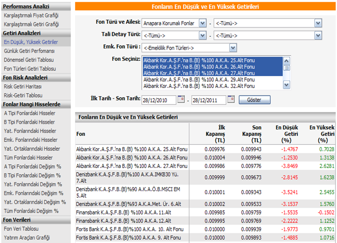The image size is (337, 243).
Task: Click Fon Risk Analizleri section header
Action: click(36, 77)
